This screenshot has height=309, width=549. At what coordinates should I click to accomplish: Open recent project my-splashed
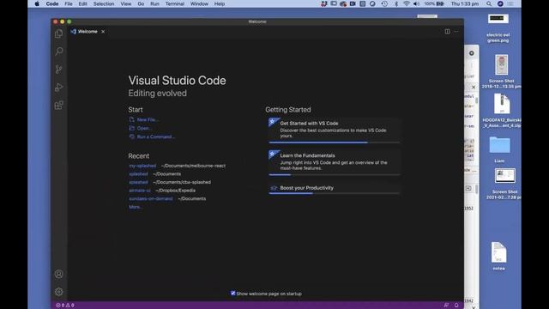[142, 166]
